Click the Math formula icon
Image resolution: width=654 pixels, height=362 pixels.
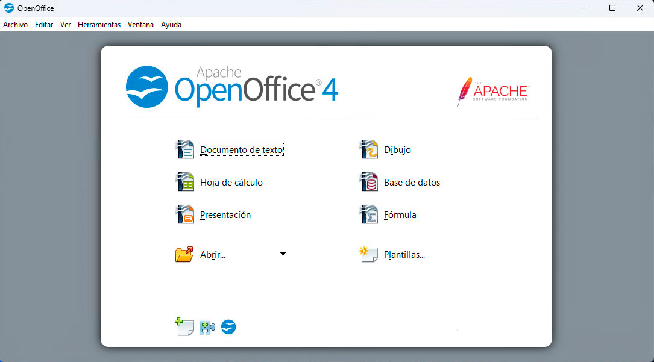(368, 214)
